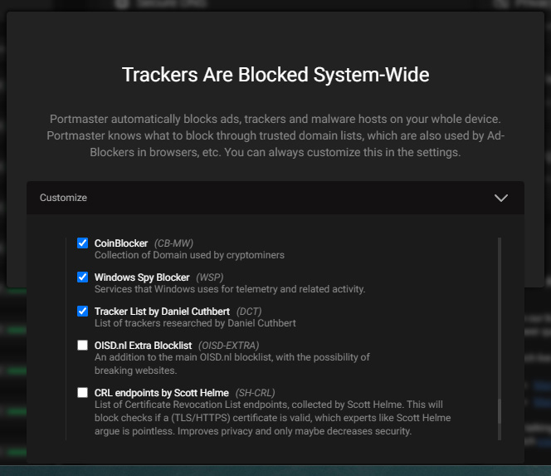This screenshot has width=551, height=476.
Task: Click CRL endpoints by Scott Helme title
Action: point(161,393)
